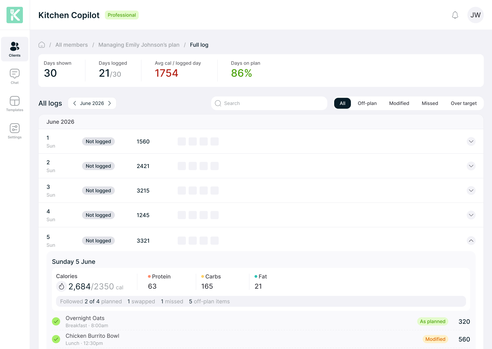Open the All members breadcrumb link
The image size is (492, 349).
point(72,45)
